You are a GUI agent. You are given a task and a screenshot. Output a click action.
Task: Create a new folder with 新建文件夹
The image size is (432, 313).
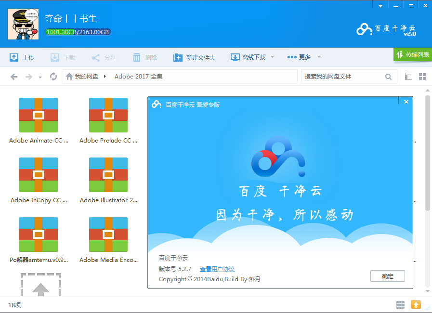pos(194,57)
